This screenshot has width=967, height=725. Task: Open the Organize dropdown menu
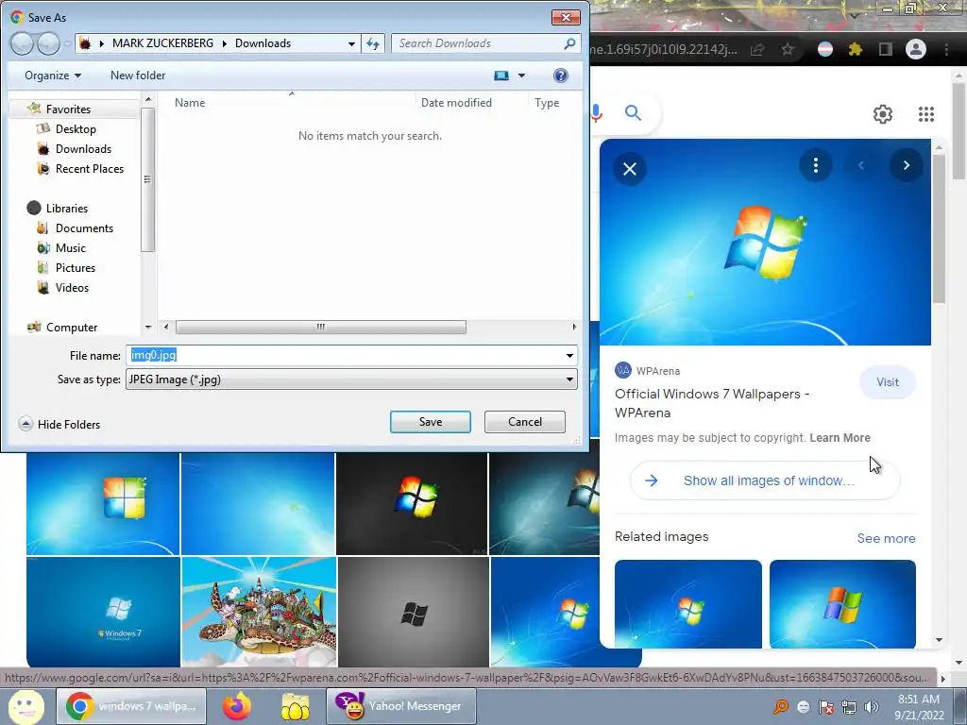pyautogui.click(x=53, y=76)
